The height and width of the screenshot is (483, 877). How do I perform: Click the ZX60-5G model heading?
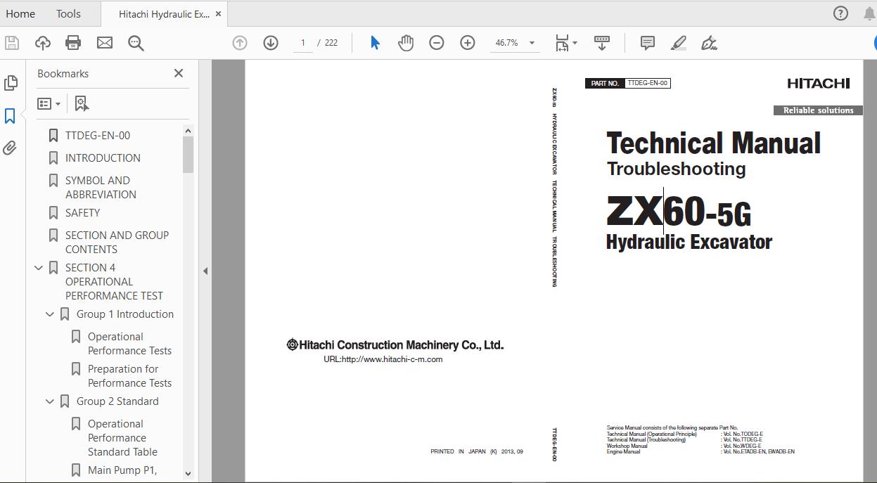[678, 211]
